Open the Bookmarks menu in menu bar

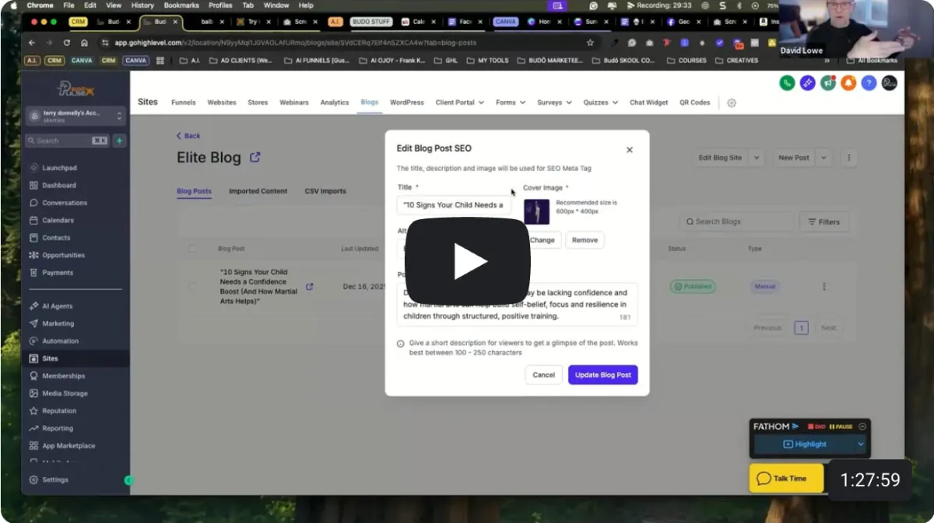click(x=181, y=5)
